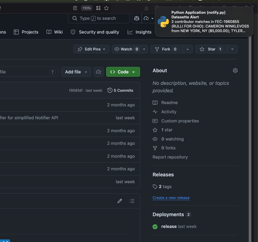Open the Edit Pins dropdown

(91, 49)
